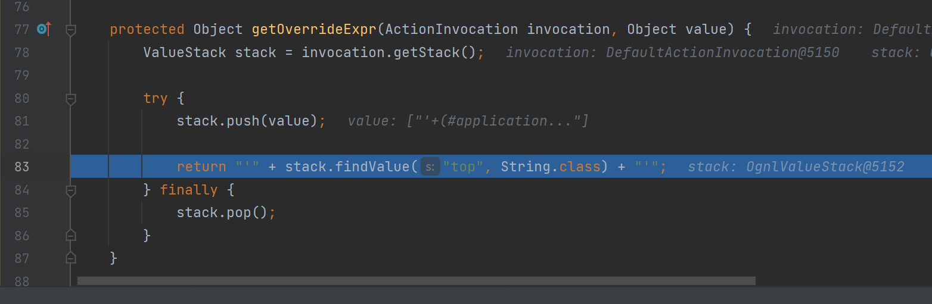Click the fold end marker at line 87
Image resolution: width=932 pixels, height=304 pixels.
70,258
